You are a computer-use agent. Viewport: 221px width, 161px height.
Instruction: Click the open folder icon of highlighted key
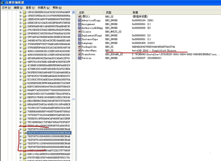click(24, 133)
